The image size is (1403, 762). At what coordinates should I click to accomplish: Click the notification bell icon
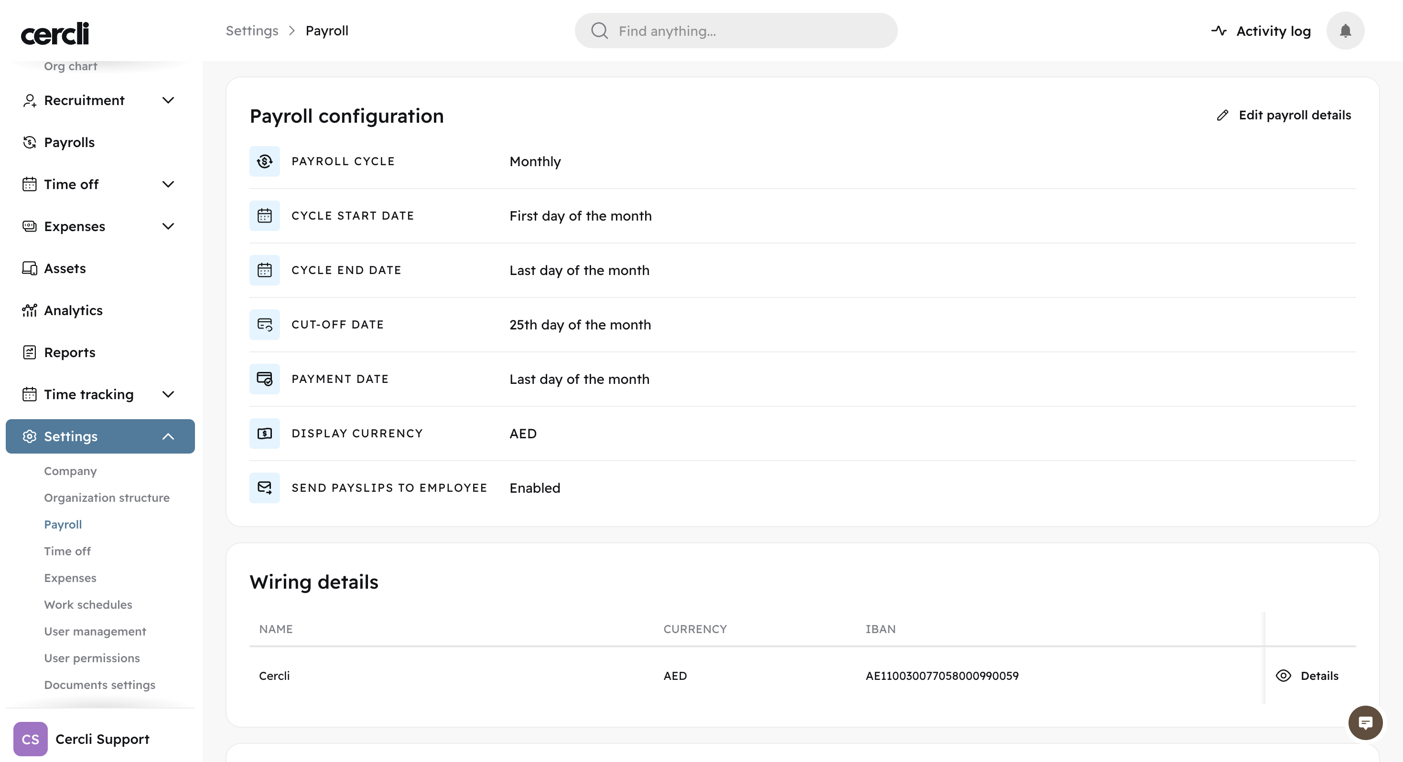pyautogui.click(x=1345, y=31)
